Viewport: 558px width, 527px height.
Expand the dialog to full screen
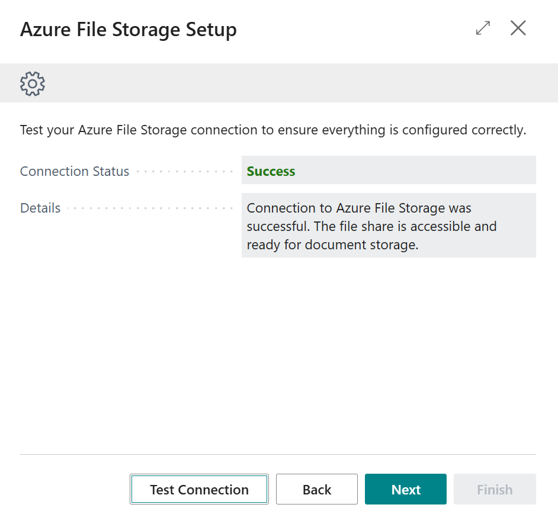point(483,28)
